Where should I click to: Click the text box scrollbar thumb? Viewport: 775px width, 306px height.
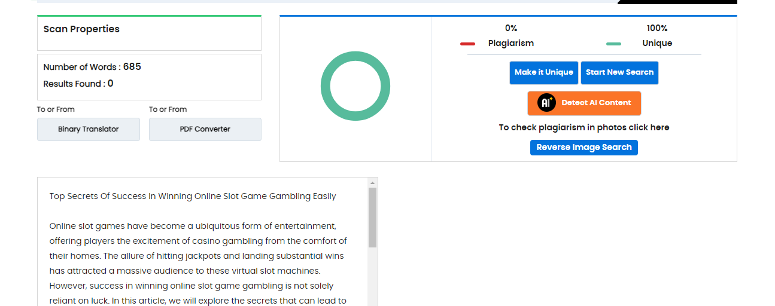click(x=372, y=218)
